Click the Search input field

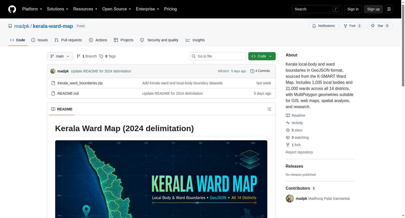coord(317,9)
